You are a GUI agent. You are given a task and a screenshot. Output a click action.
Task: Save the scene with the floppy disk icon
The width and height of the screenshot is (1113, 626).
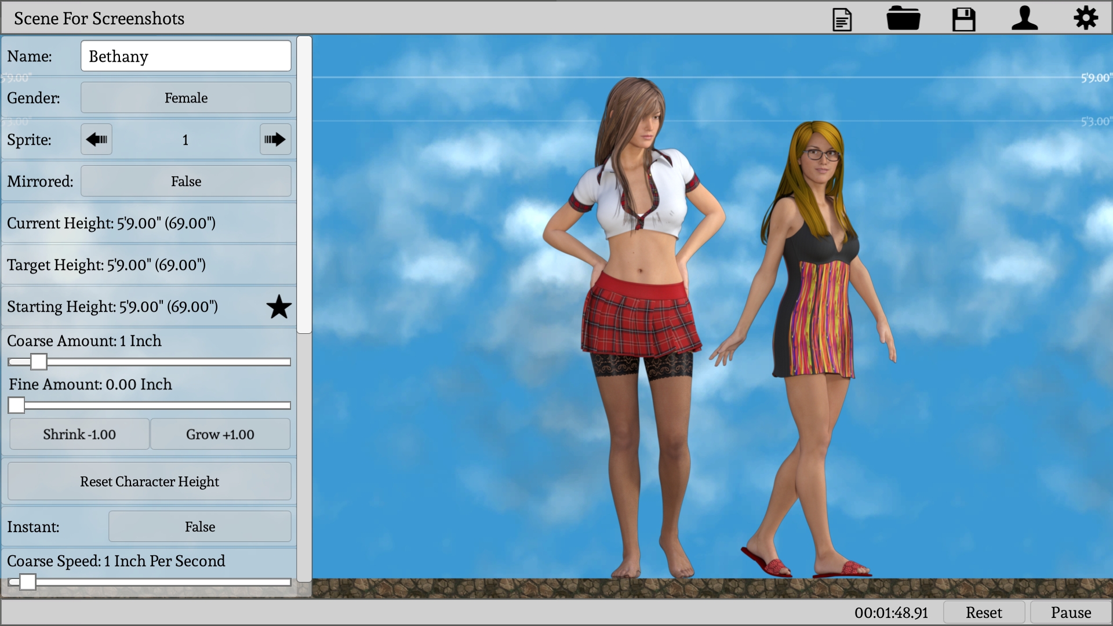pyautogui.click(x=963, y=19)
